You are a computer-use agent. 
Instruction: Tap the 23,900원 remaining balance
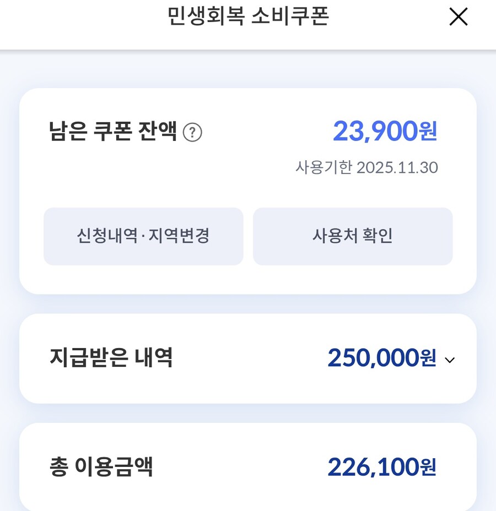click(376, 131)
